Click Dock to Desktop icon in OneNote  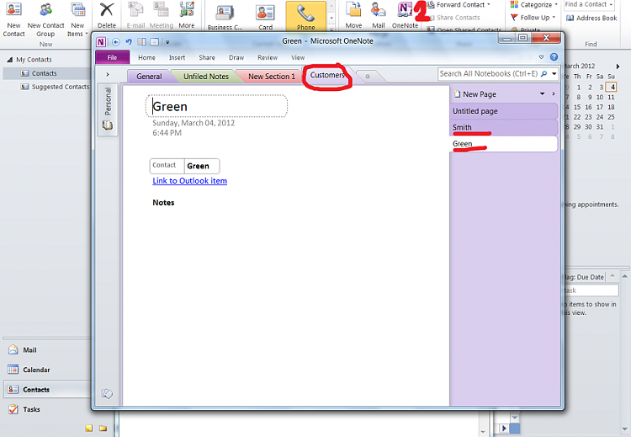[x=141, y=42]
